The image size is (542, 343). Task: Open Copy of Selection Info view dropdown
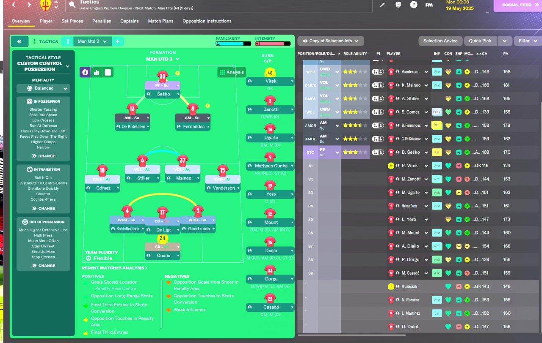point(331,41)
